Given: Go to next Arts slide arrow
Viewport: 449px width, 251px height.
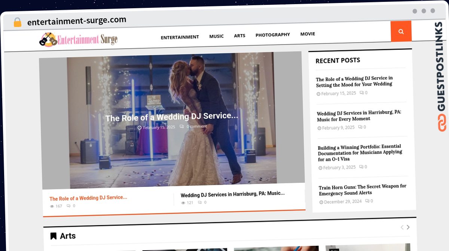Looking at the screenshot, I should tap(408, 227).
